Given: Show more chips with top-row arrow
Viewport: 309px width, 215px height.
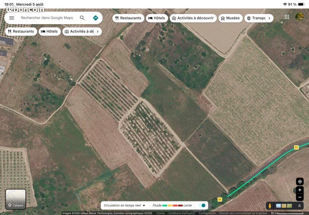Looking at the screenshot, I should pyautogui.click(x=269, y=18).
